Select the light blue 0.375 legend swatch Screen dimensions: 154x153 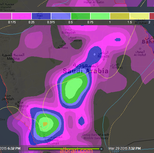[61, 16]
